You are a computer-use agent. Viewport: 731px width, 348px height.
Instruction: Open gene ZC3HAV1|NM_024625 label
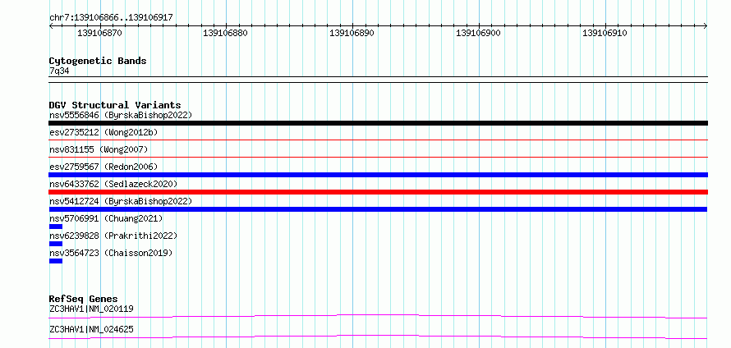[x=91, y=329]
